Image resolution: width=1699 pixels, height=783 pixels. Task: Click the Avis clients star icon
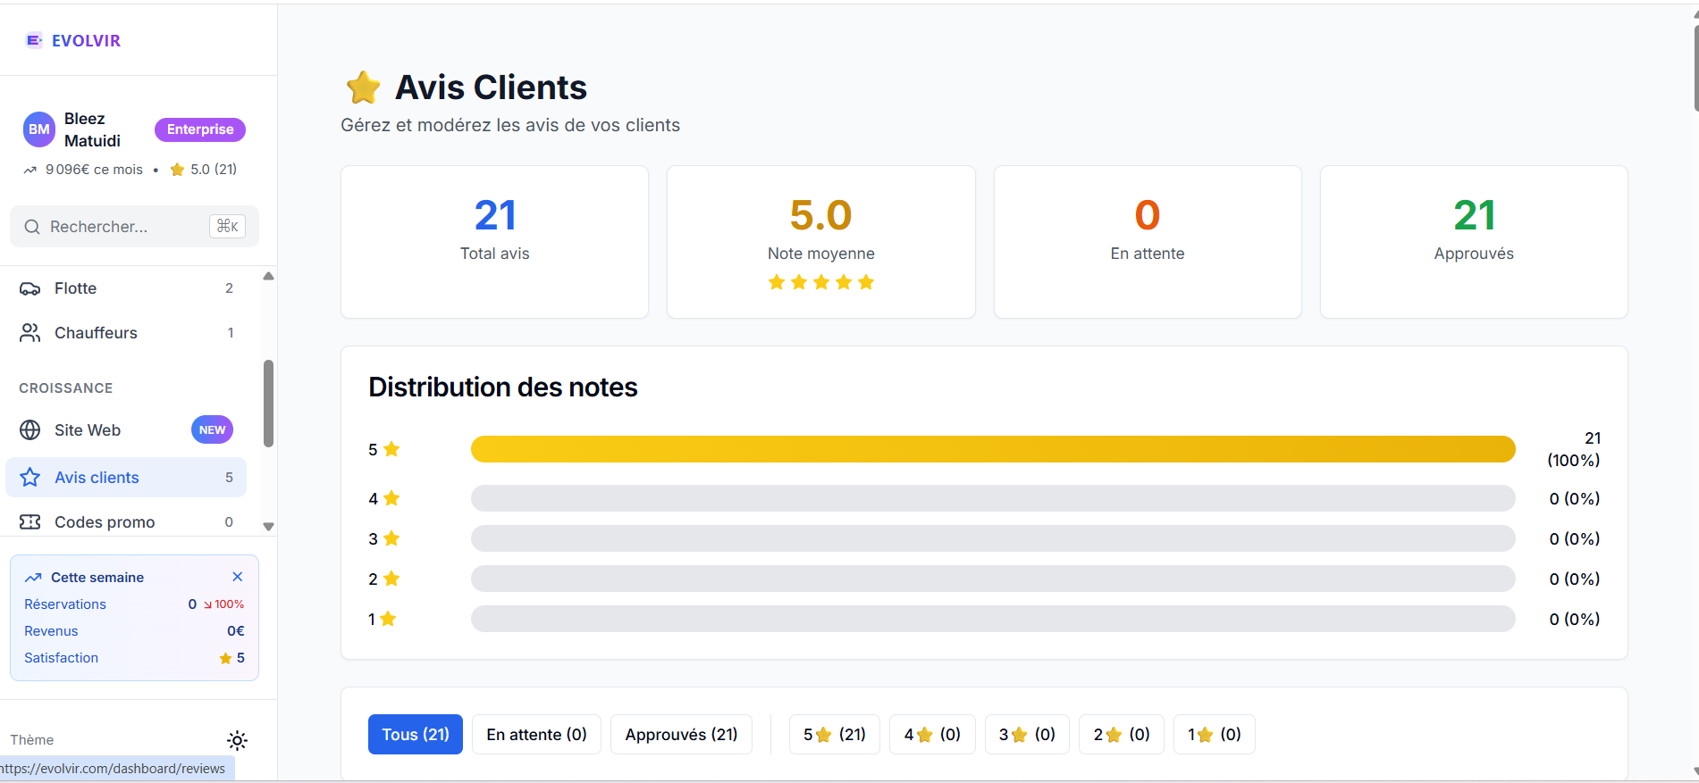point(30,478)
